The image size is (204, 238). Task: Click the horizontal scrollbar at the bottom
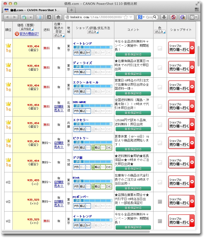76,232
